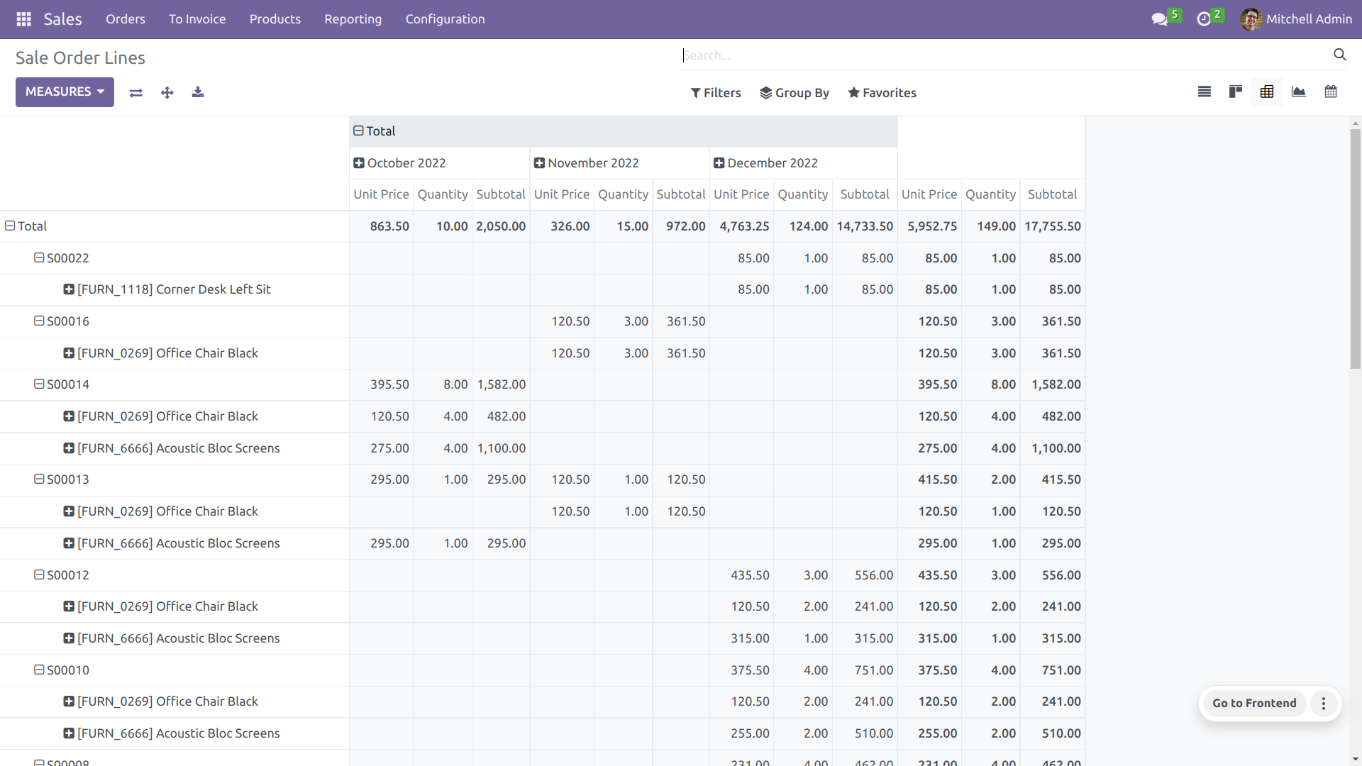
Task: Open the Configuration menu
Action: coord(445,19)
